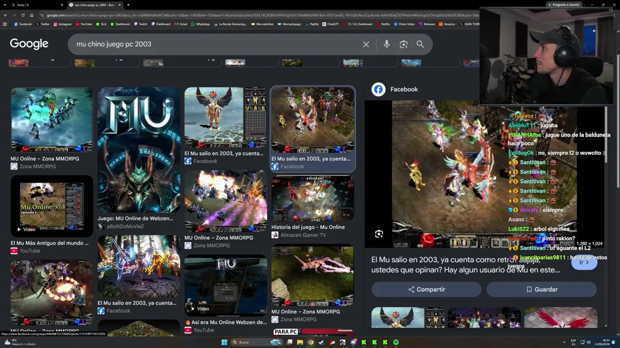Open the notification bell in the system tray
This screenshot has width=620, height=348.
click(x=612, y=342)
